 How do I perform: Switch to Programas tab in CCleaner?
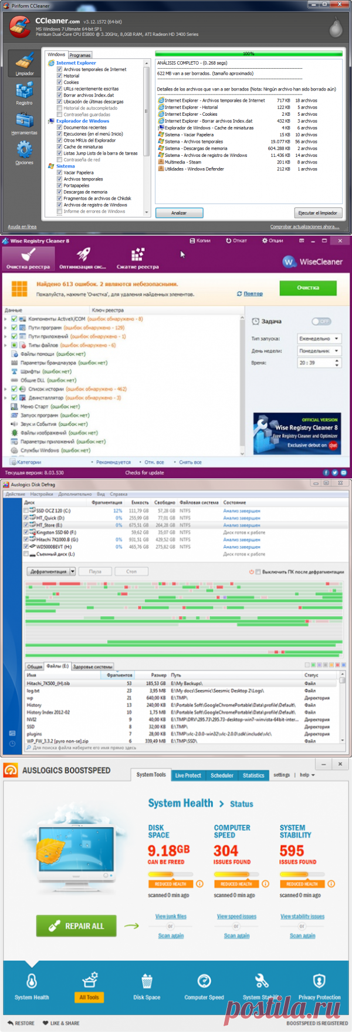[x=80, y=55]
